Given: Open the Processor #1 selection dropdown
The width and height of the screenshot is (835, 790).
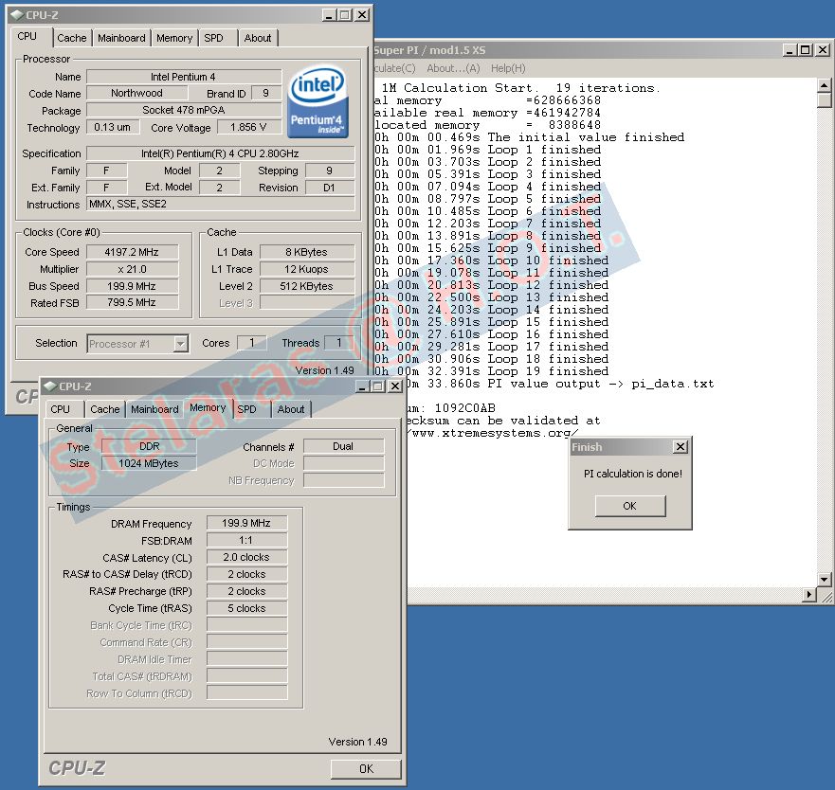Looking at the screenshot, I should click(x=181, y=344).
